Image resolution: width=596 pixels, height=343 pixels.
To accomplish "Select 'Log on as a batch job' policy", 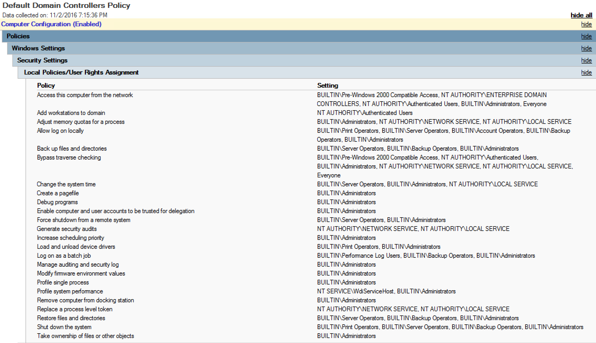I will (64, 256).
